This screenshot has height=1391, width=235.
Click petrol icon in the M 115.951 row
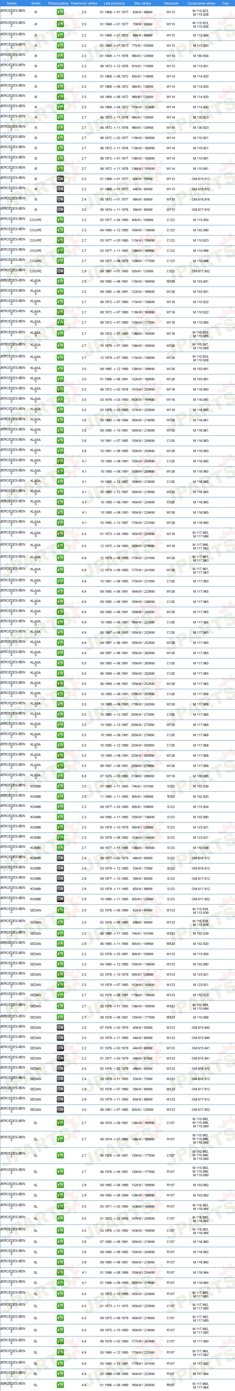click(x=60, y=66)
